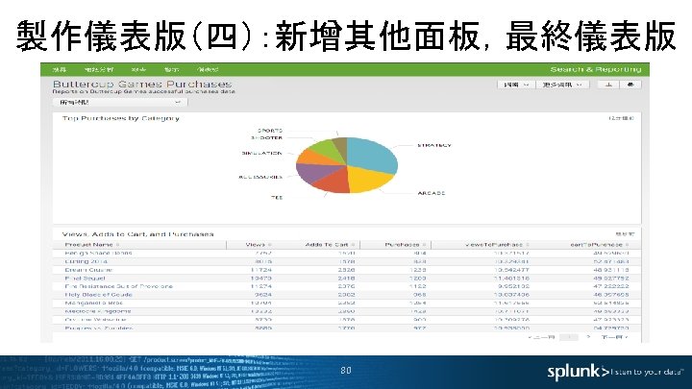Open the time range picker dropdown

click(x=120, y=103)
